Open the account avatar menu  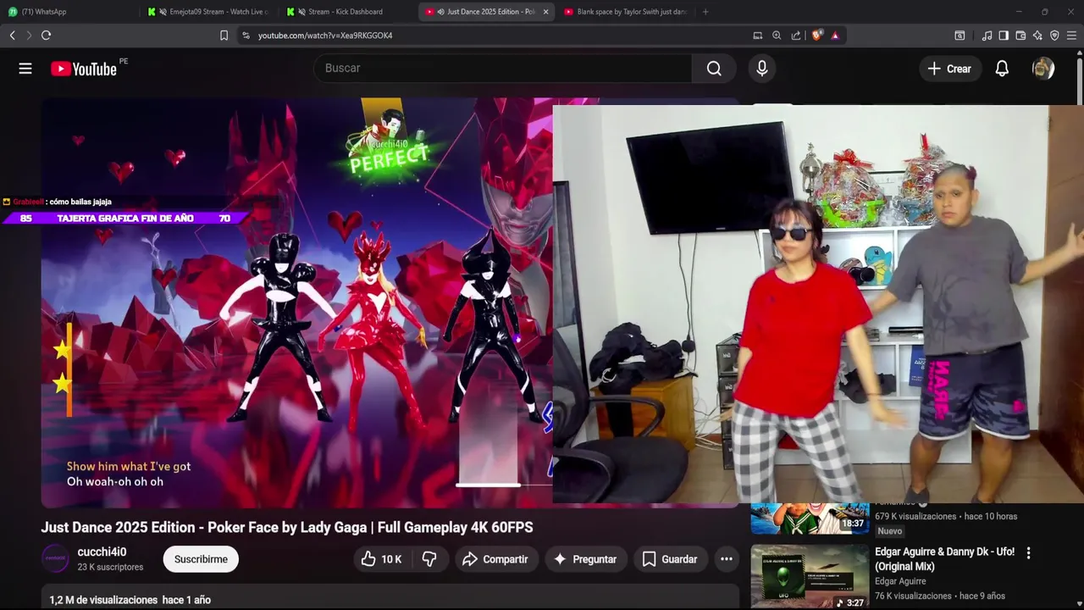(x=1043, y=69)
